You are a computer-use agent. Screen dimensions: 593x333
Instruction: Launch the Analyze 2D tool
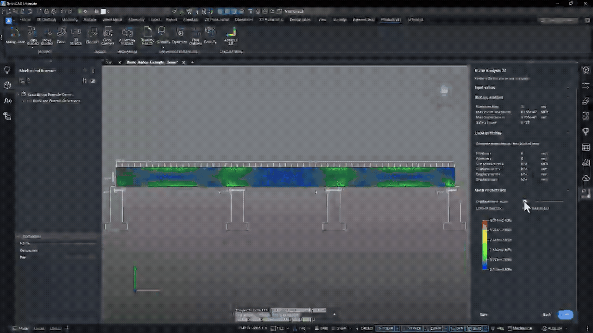pyautogui.click(x=231, y=37)
